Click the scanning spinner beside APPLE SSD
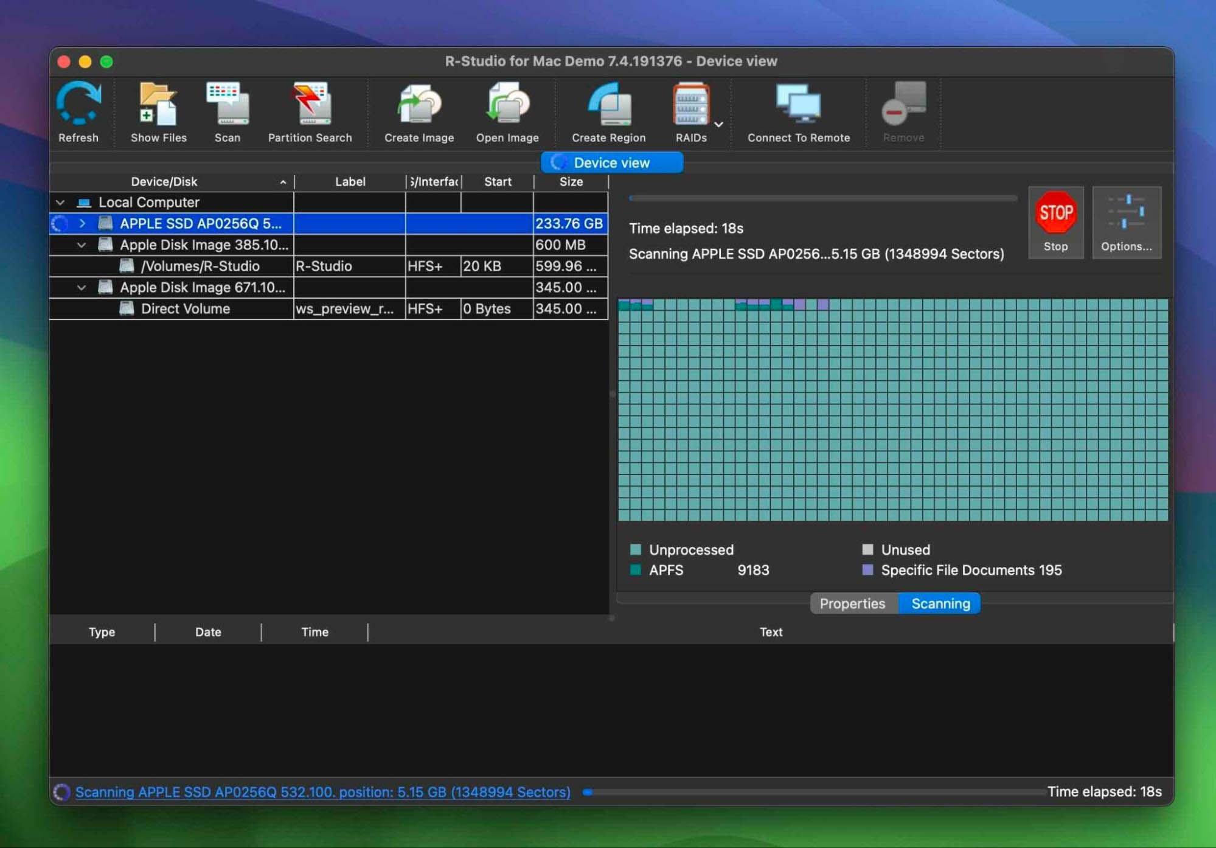This screenshot has width=1216, height=848. (59, 223)
